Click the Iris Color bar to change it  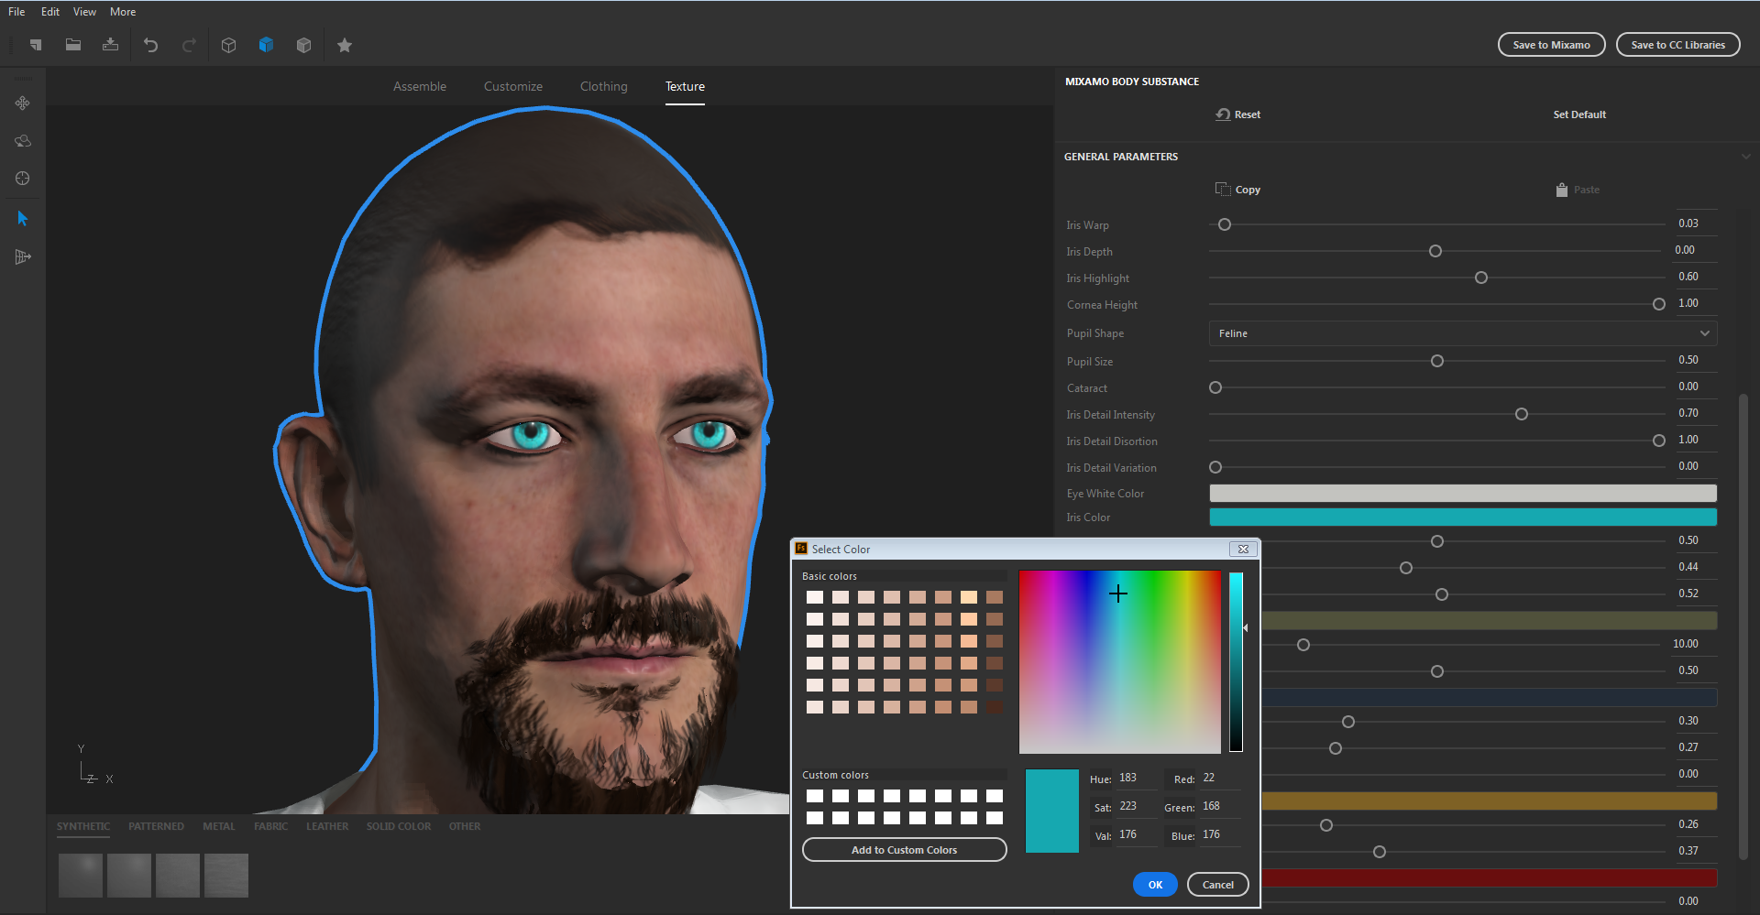pyautogui.click(x=1461, y=517)
